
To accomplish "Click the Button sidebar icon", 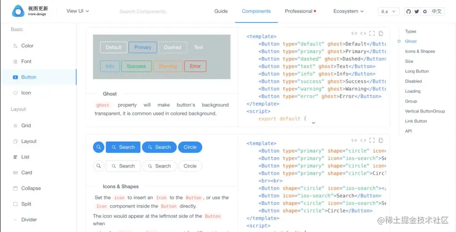I will pyautogui.click(x=16, y=77).
